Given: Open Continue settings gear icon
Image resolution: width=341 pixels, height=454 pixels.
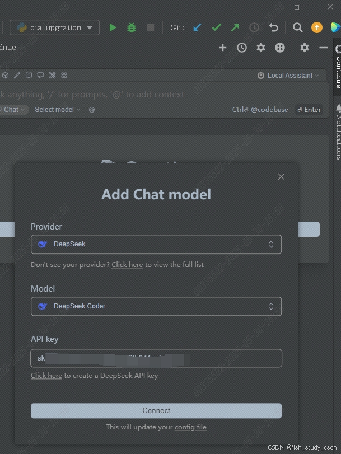Looking at the screenshot, I should tap(261, 48).
